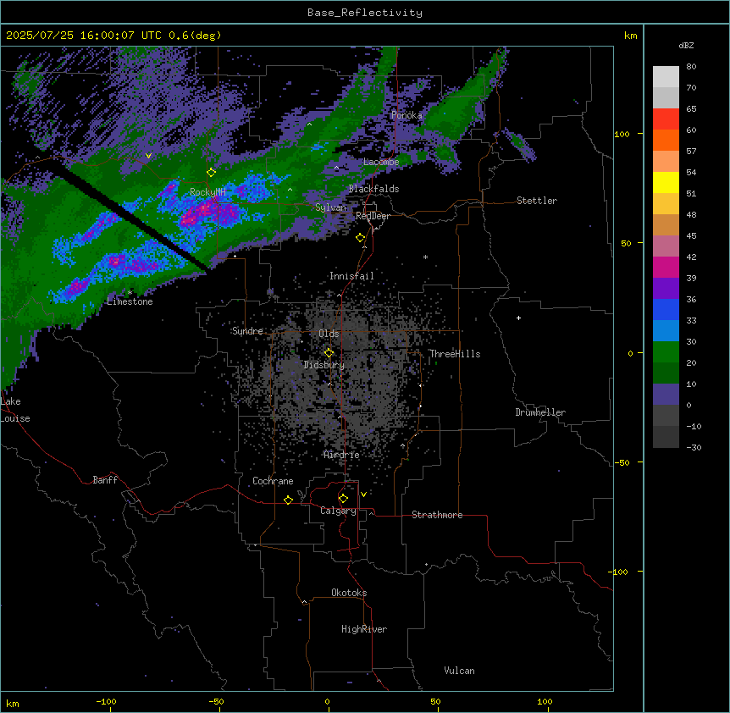Click the Ponoka city label
The image size is (730, 713).
coord(406,115)
